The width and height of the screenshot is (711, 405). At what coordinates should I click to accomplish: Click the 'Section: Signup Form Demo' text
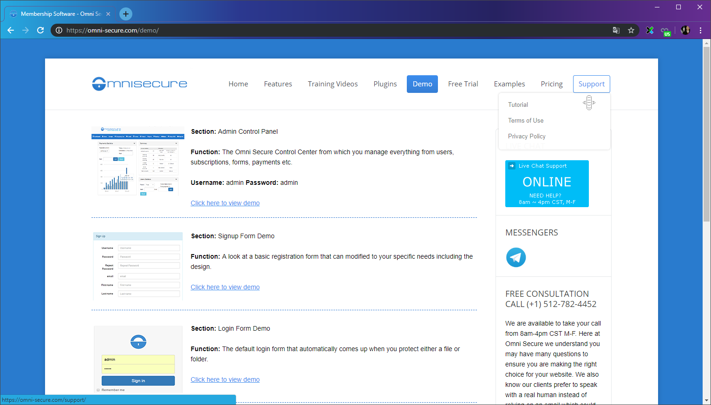(x=233, y=236)
